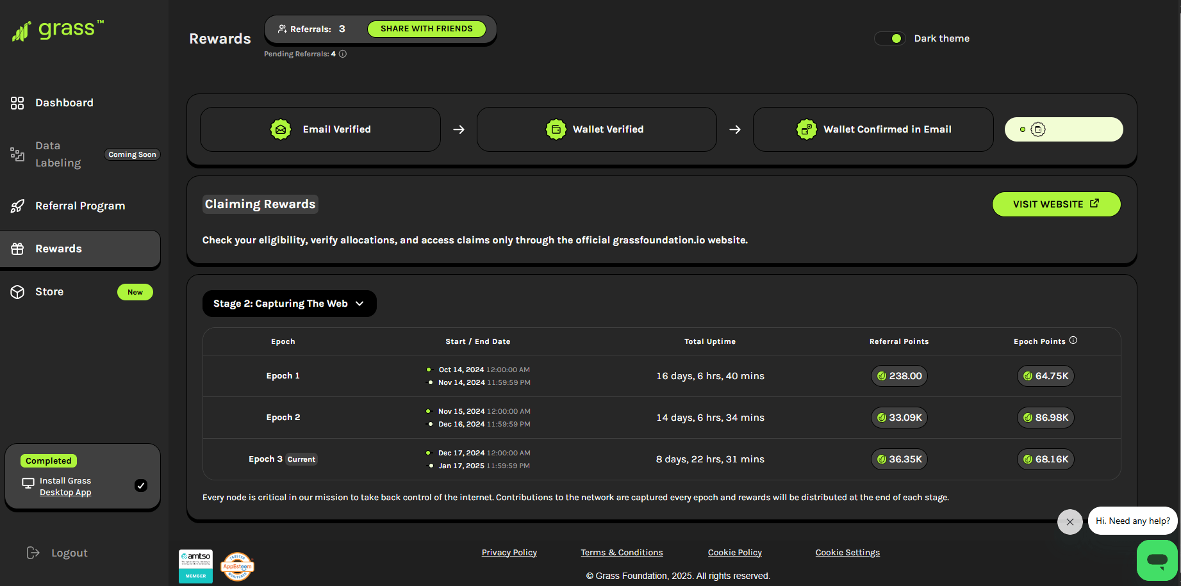
Task: Click the desktop monitor icon
Action: pos(28,483)
